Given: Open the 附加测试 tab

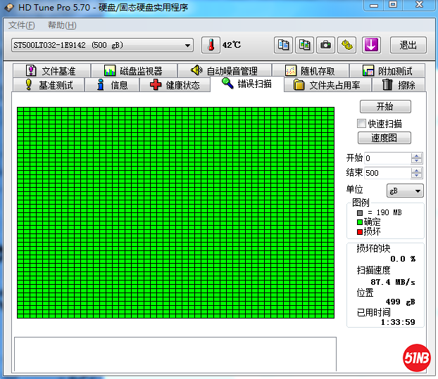Looking at the screenshot, I should pyautogui.click(x=387, y=71).
